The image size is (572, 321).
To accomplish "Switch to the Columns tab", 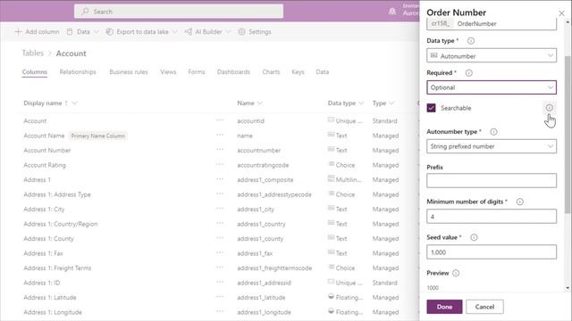I will (x=35, y=72).
